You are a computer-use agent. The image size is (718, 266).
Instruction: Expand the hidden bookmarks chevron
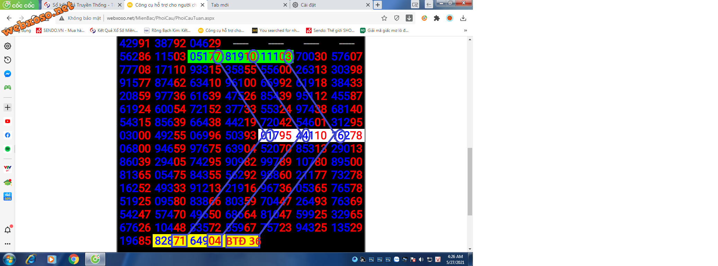point(465,30)
